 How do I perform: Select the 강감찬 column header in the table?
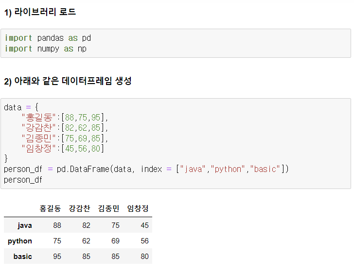79,208
